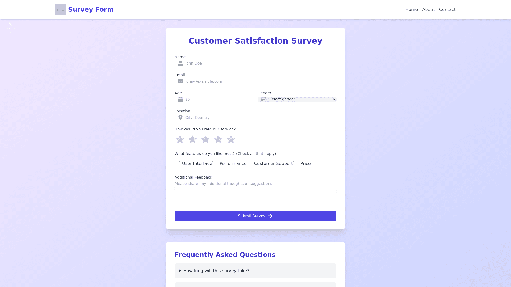This screenshot has width=511, height=287.
Task: Click the Survey Form logo image
Action: (61, 10)
